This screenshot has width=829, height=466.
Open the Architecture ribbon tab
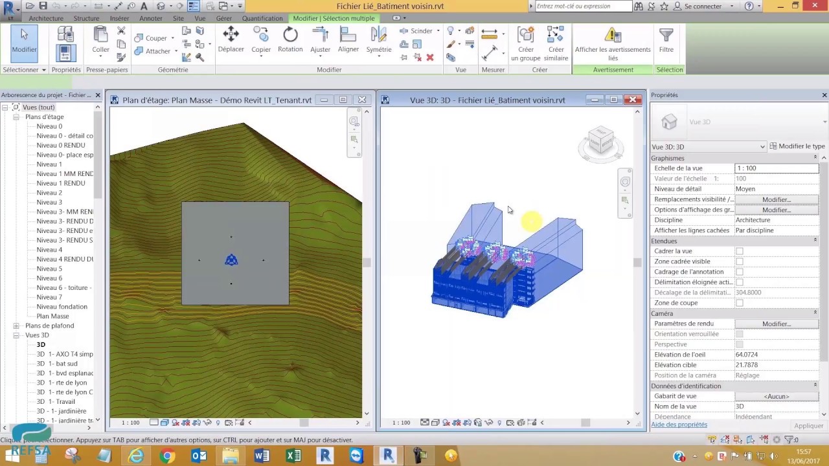point(46,19)
